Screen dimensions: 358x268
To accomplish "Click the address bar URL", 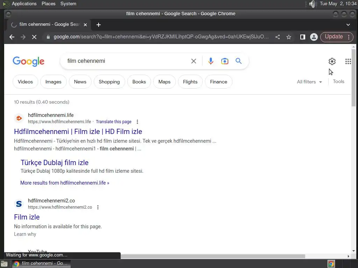I will point(161,37).
